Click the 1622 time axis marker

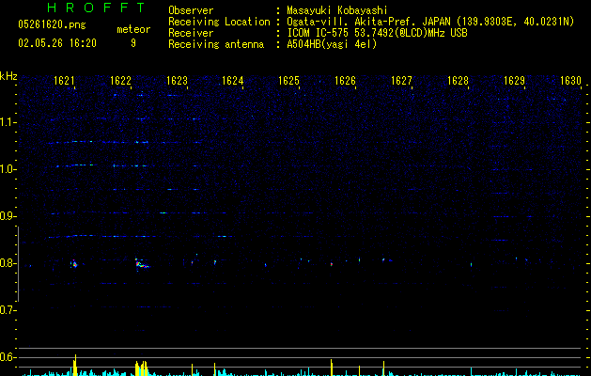click(120, 81)
